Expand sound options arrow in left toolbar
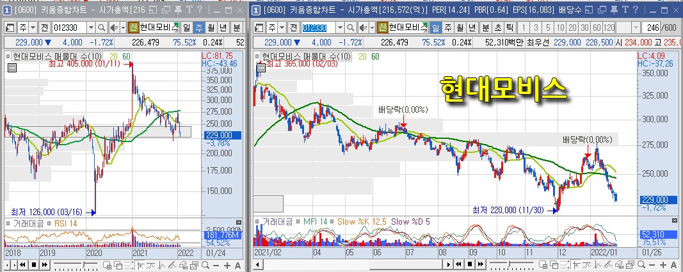The width and height of the screenshot is (683, 272). pos(122,28)
